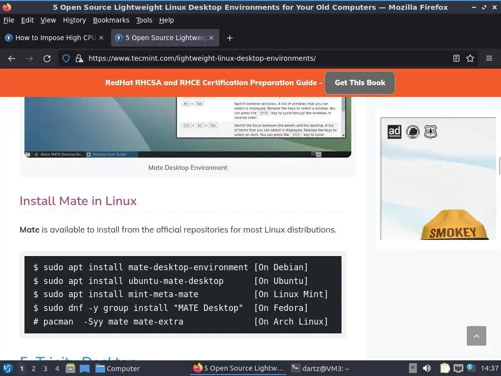Click the page vertical scrollbar thumb

point(500,165)
